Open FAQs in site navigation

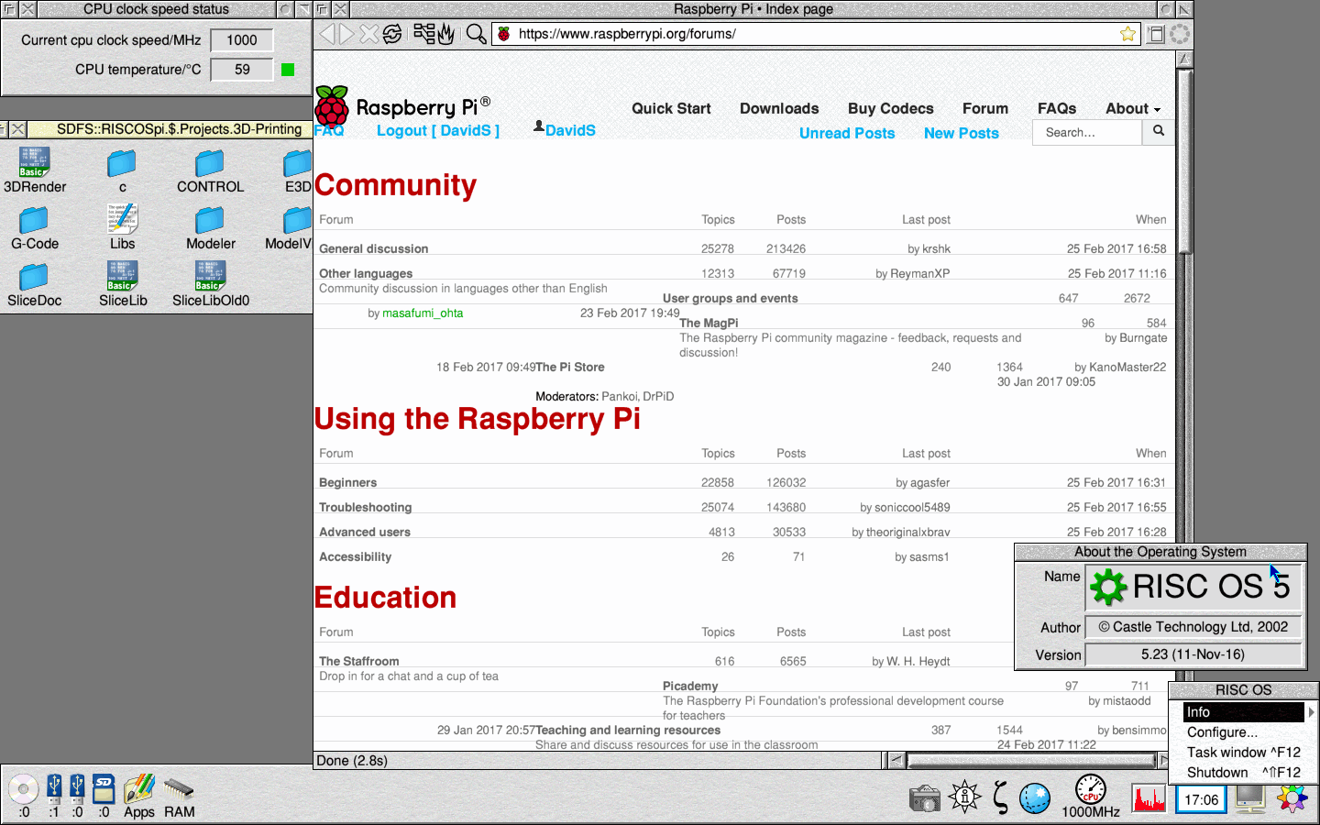click(1057, 108)
